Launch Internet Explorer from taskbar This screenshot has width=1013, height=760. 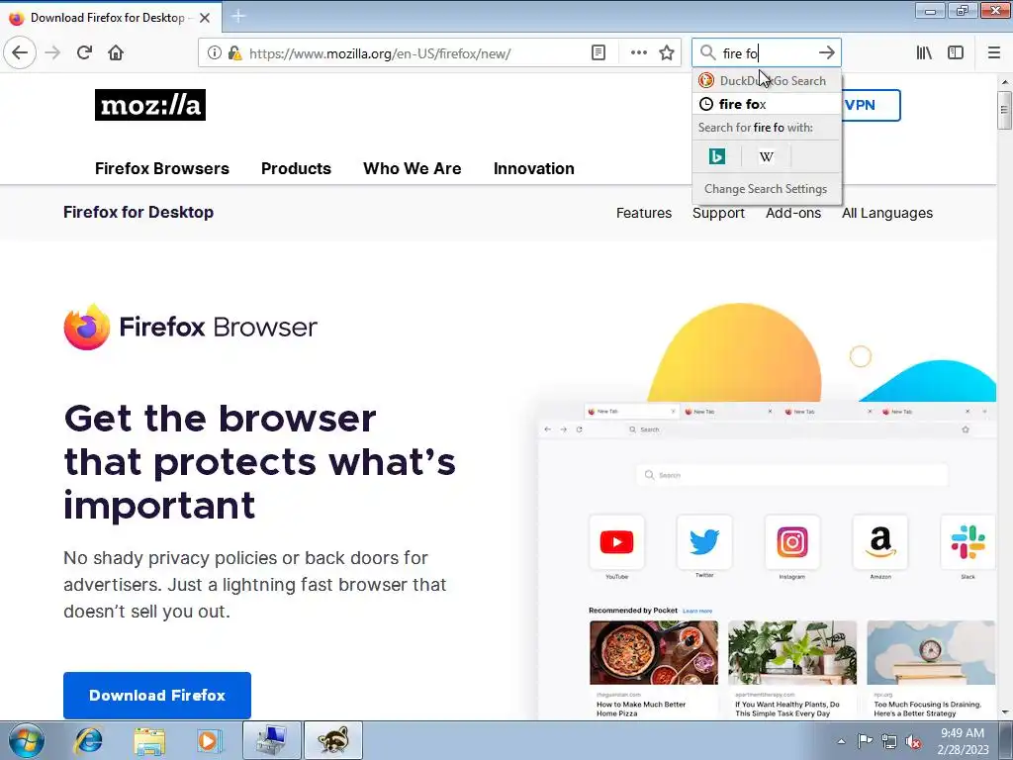88,740
